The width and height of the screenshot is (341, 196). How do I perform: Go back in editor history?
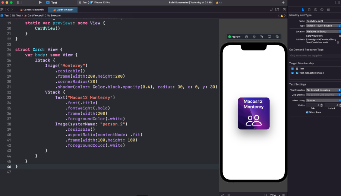tap(8, 10)
